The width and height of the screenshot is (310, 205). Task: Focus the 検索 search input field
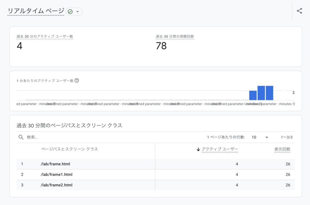click(91, 137)
